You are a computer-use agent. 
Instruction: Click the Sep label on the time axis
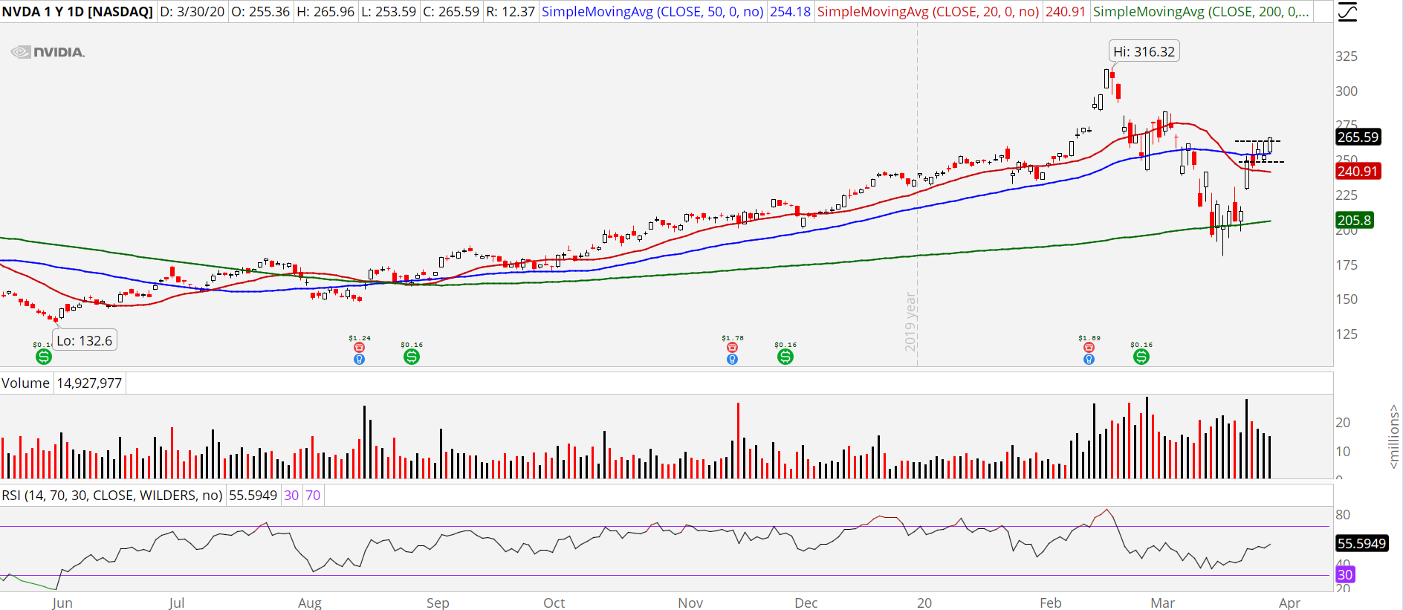click(x=438, y=603)
